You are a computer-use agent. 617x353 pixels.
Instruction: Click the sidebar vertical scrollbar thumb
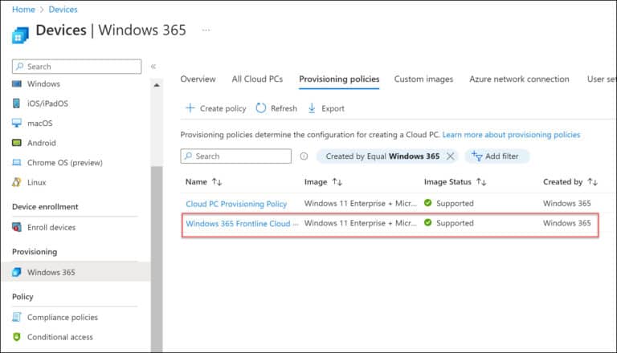pyautogui.click(x=157, y=259)
